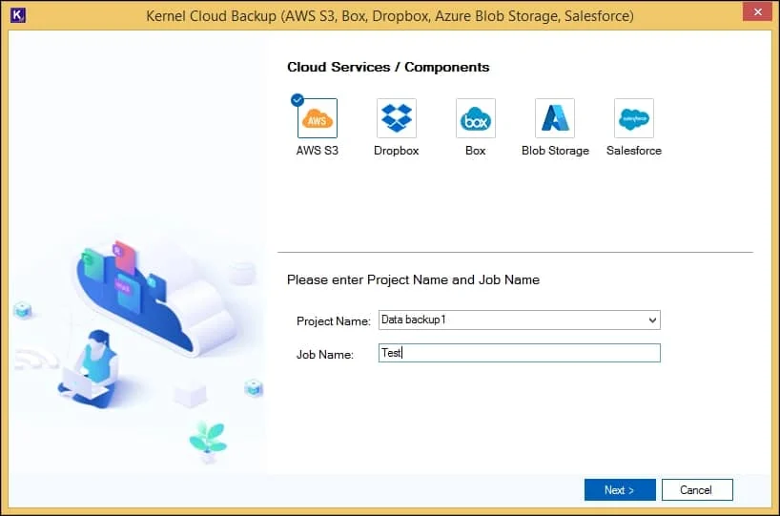Pick the Box cloud service icon

(x=476, y=118)
